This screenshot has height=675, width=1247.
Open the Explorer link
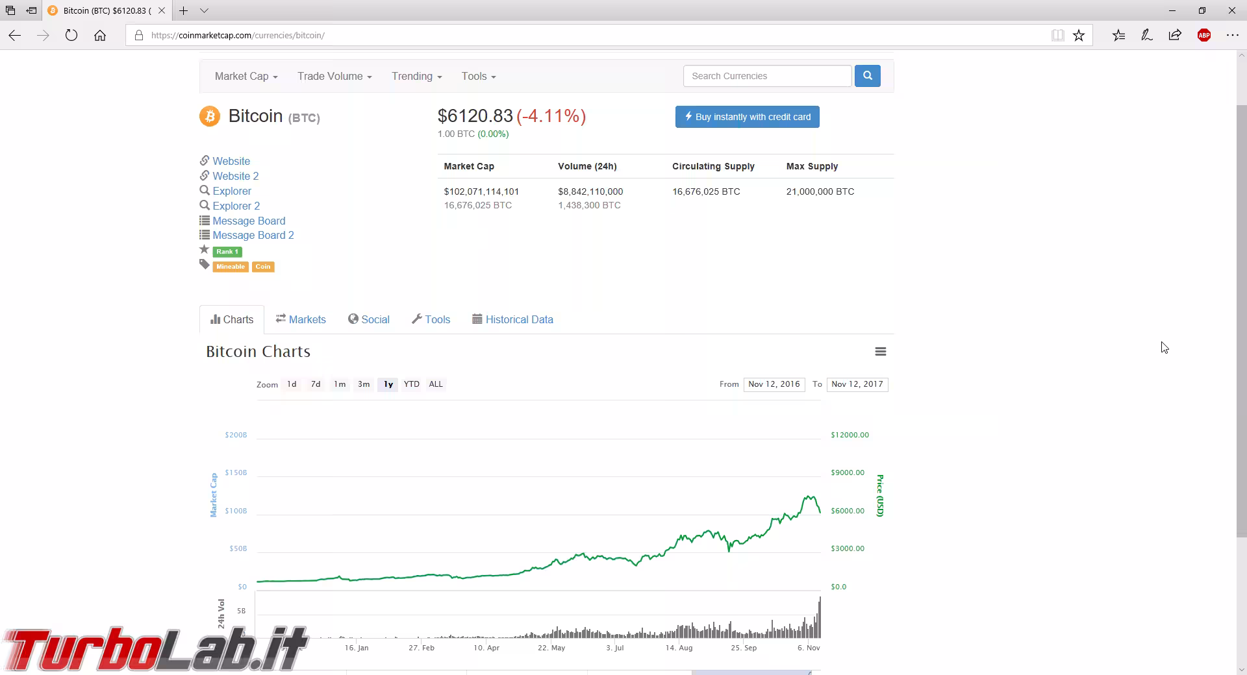231,191
